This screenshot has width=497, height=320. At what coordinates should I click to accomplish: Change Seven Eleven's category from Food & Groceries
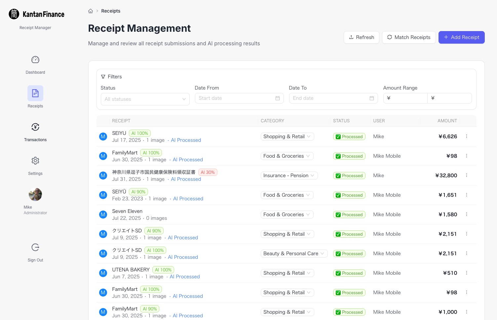pyautogui.click(x=287, y=214)
